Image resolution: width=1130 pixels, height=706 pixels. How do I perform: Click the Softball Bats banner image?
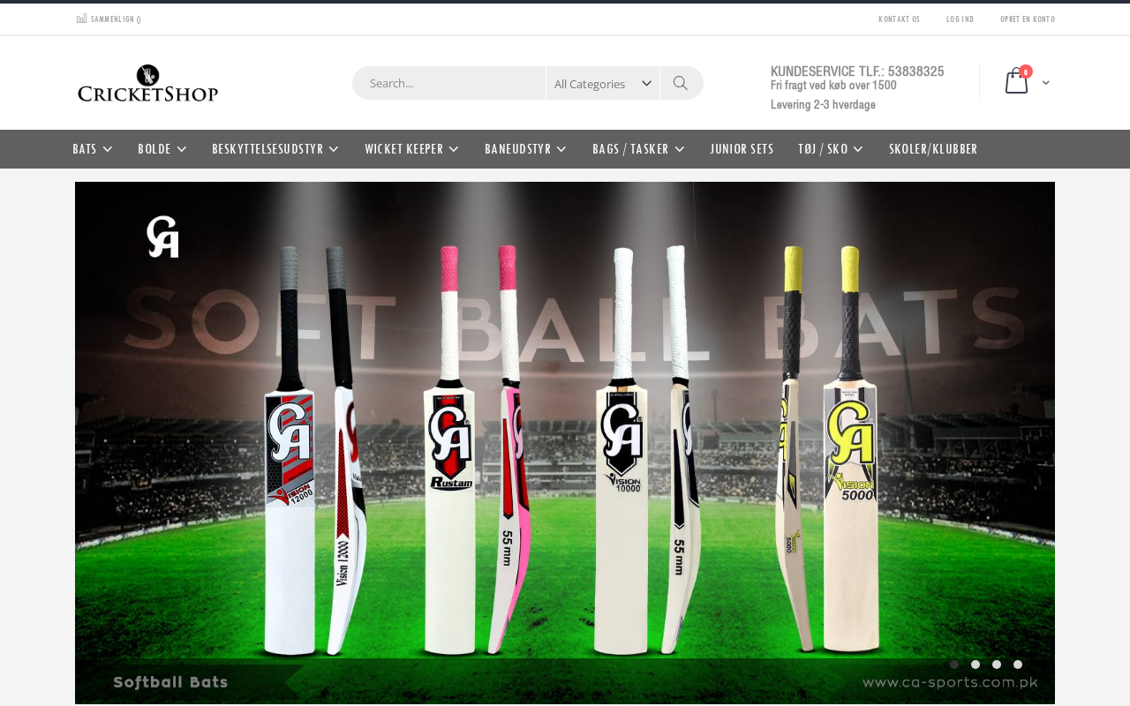pyautogui.click(x=565, y=443)
